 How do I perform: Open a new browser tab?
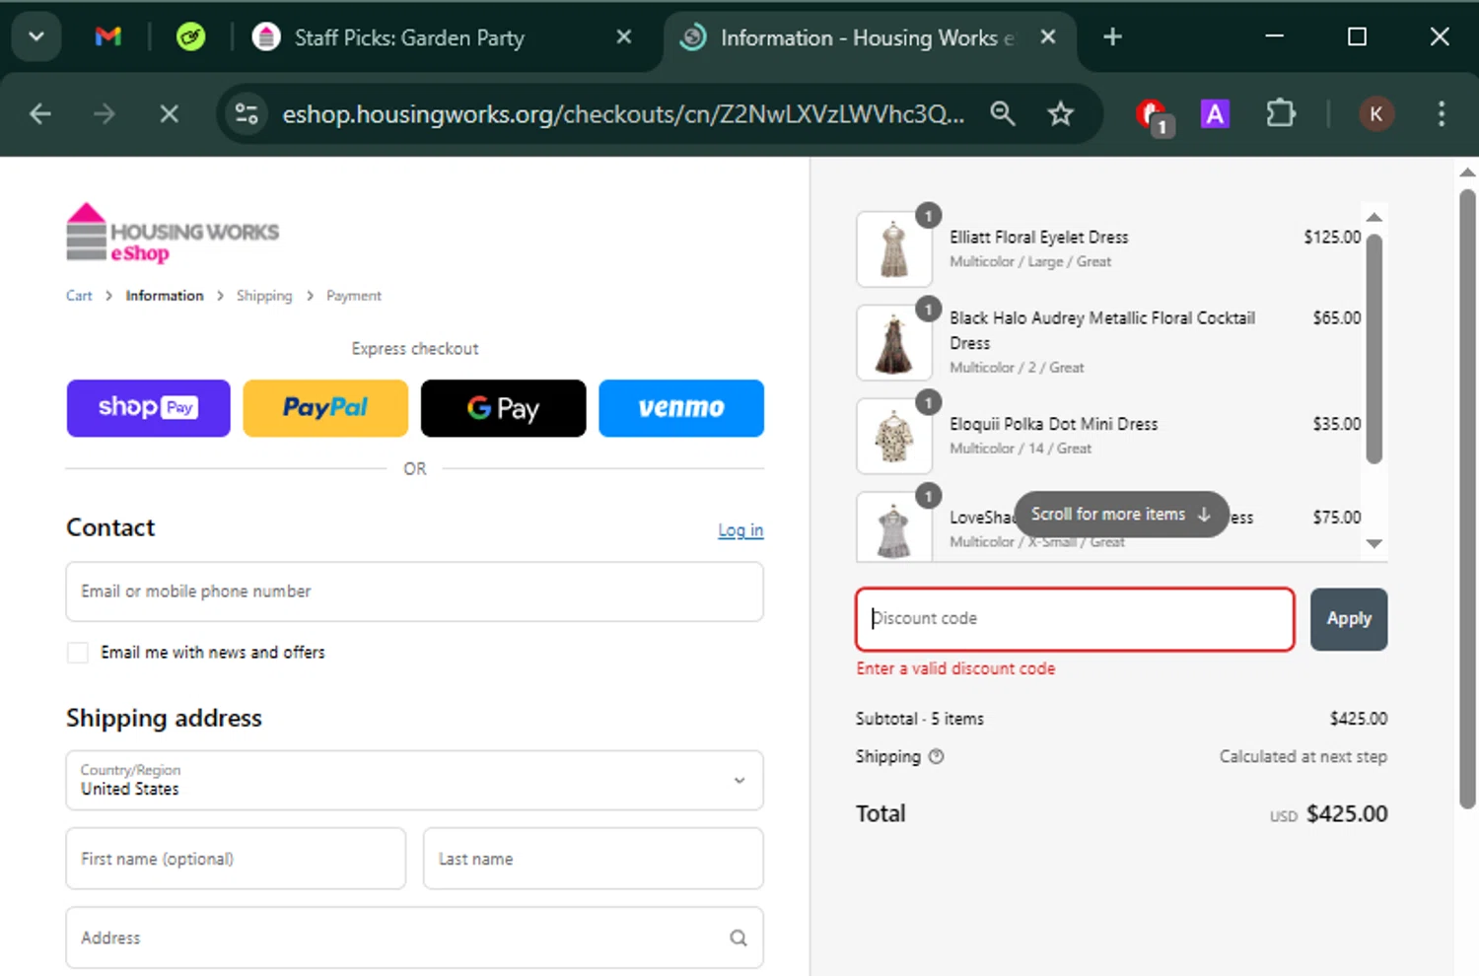pos(1112,37)
